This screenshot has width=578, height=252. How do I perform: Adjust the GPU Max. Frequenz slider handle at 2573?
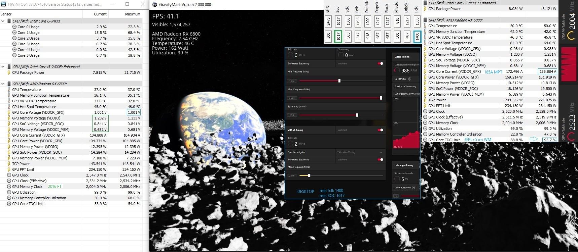point(381,98)
